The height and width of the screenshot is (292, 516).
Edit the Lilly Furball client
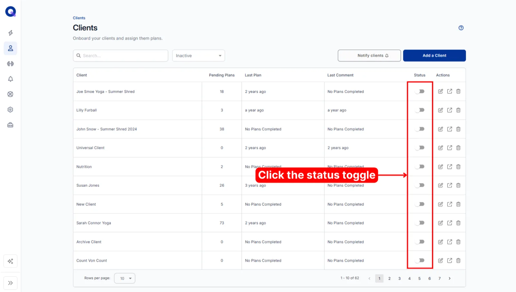(441, 110)
